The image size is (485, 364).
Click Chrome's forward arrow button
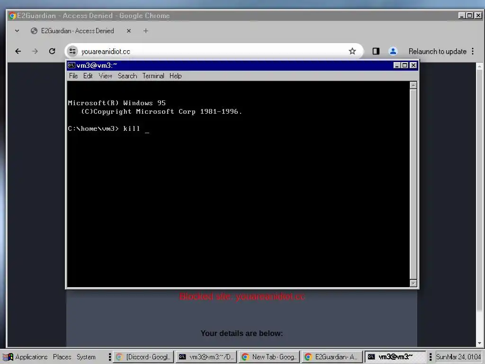click(35, 51)
